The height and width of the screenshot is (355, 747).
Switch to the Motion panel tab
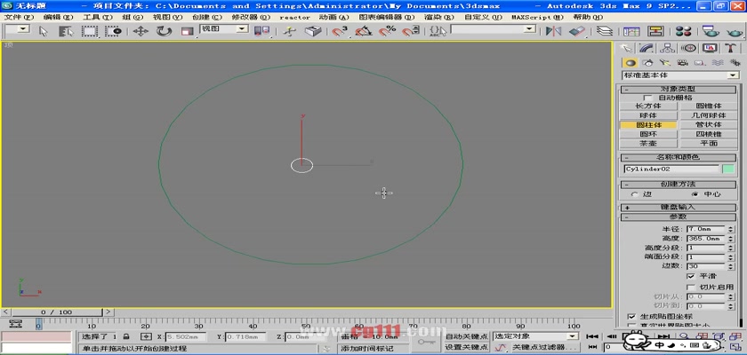pos(689,48)
